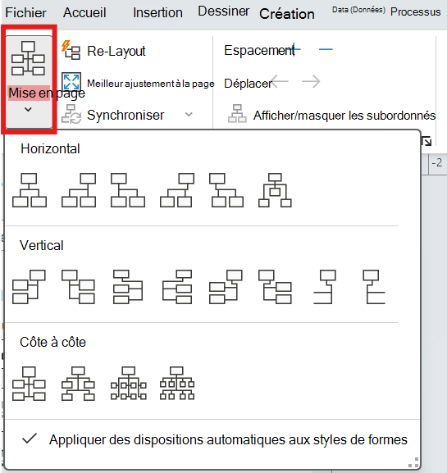Choose third Vertical layout option
Image resolution: width=447 pixels, height=473 pixels.
(128, 287)
